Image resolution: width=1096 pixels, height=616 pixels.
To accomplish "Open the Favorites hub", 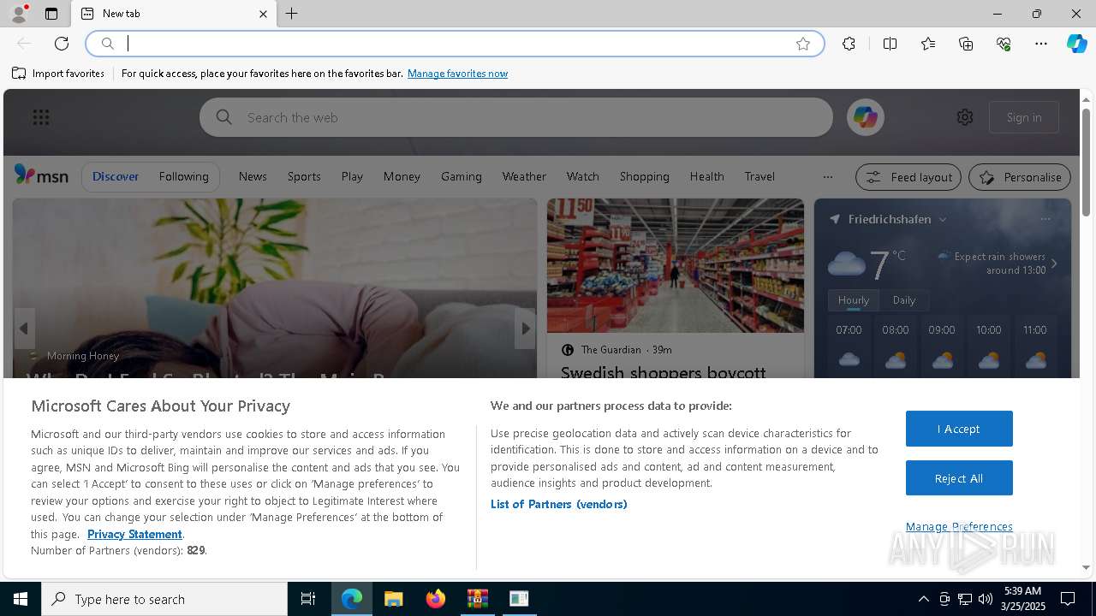I will [928, 44].
